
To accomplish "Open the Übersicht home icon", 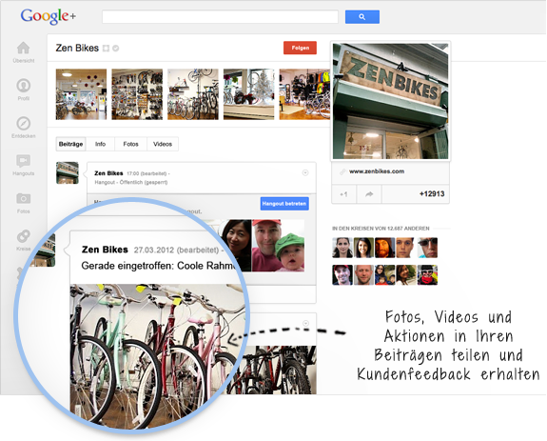I will [x=24, y=48].
